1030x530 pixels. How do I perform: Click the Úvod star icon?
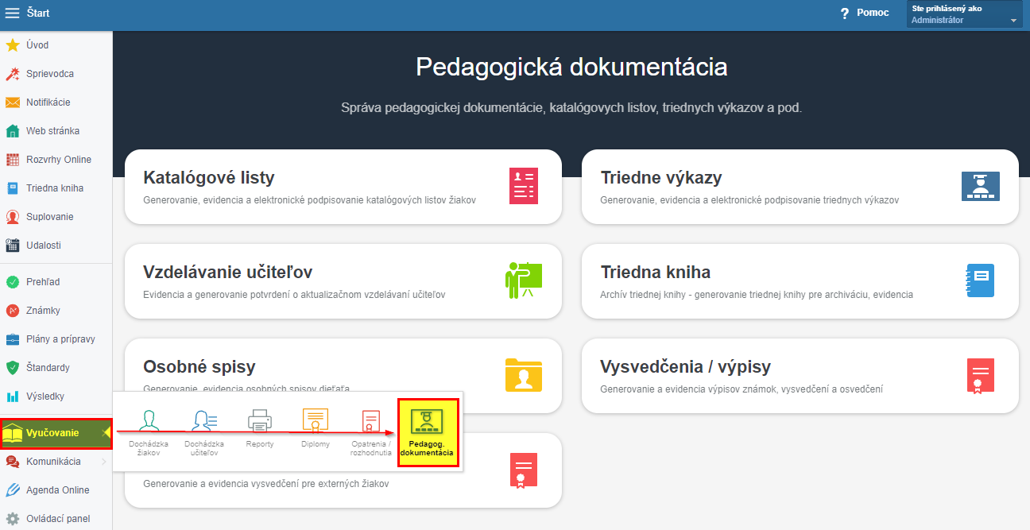[x=13, y=45]
